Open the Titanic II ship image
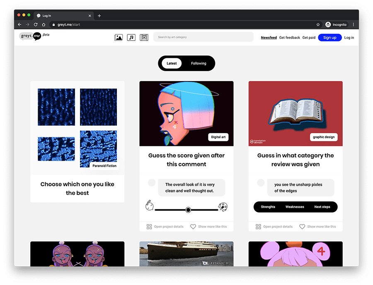The image size is (373, 285). click(x=186, y=254)
